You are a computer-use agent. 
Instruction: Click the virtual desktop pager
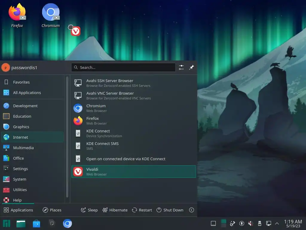tap(224, 223)
